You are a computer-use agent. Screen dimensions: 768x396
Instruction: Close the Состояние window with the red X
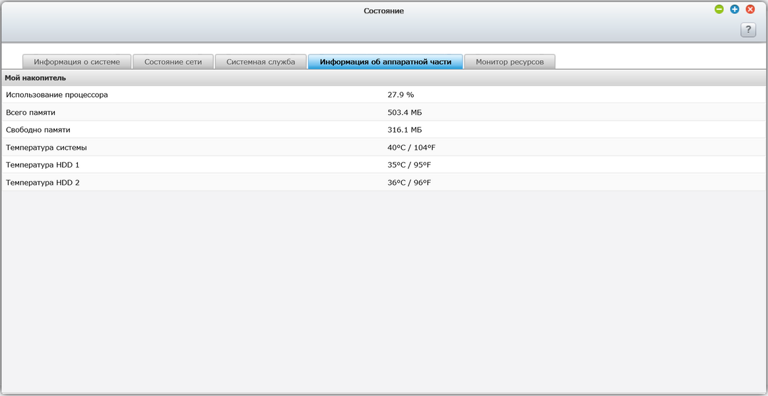point(750,9)
